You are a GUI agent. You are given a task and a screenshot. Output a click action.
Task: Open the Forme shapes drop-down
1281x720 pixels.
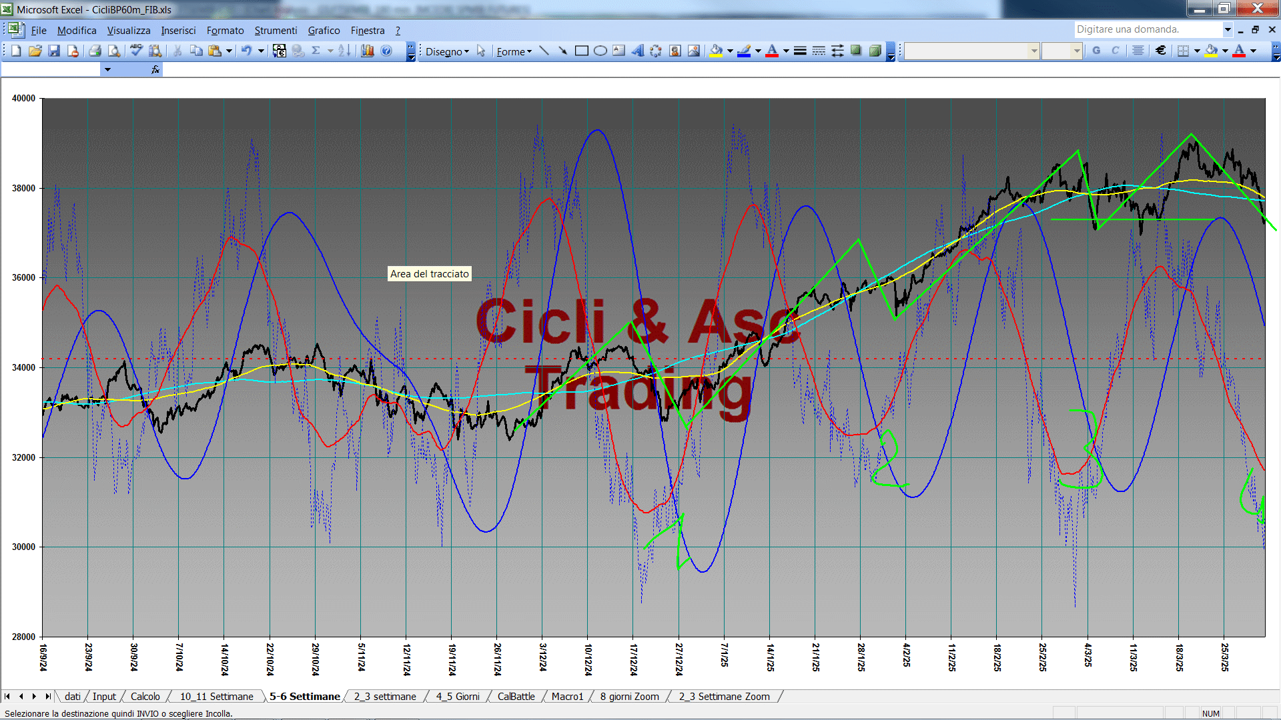514,51
